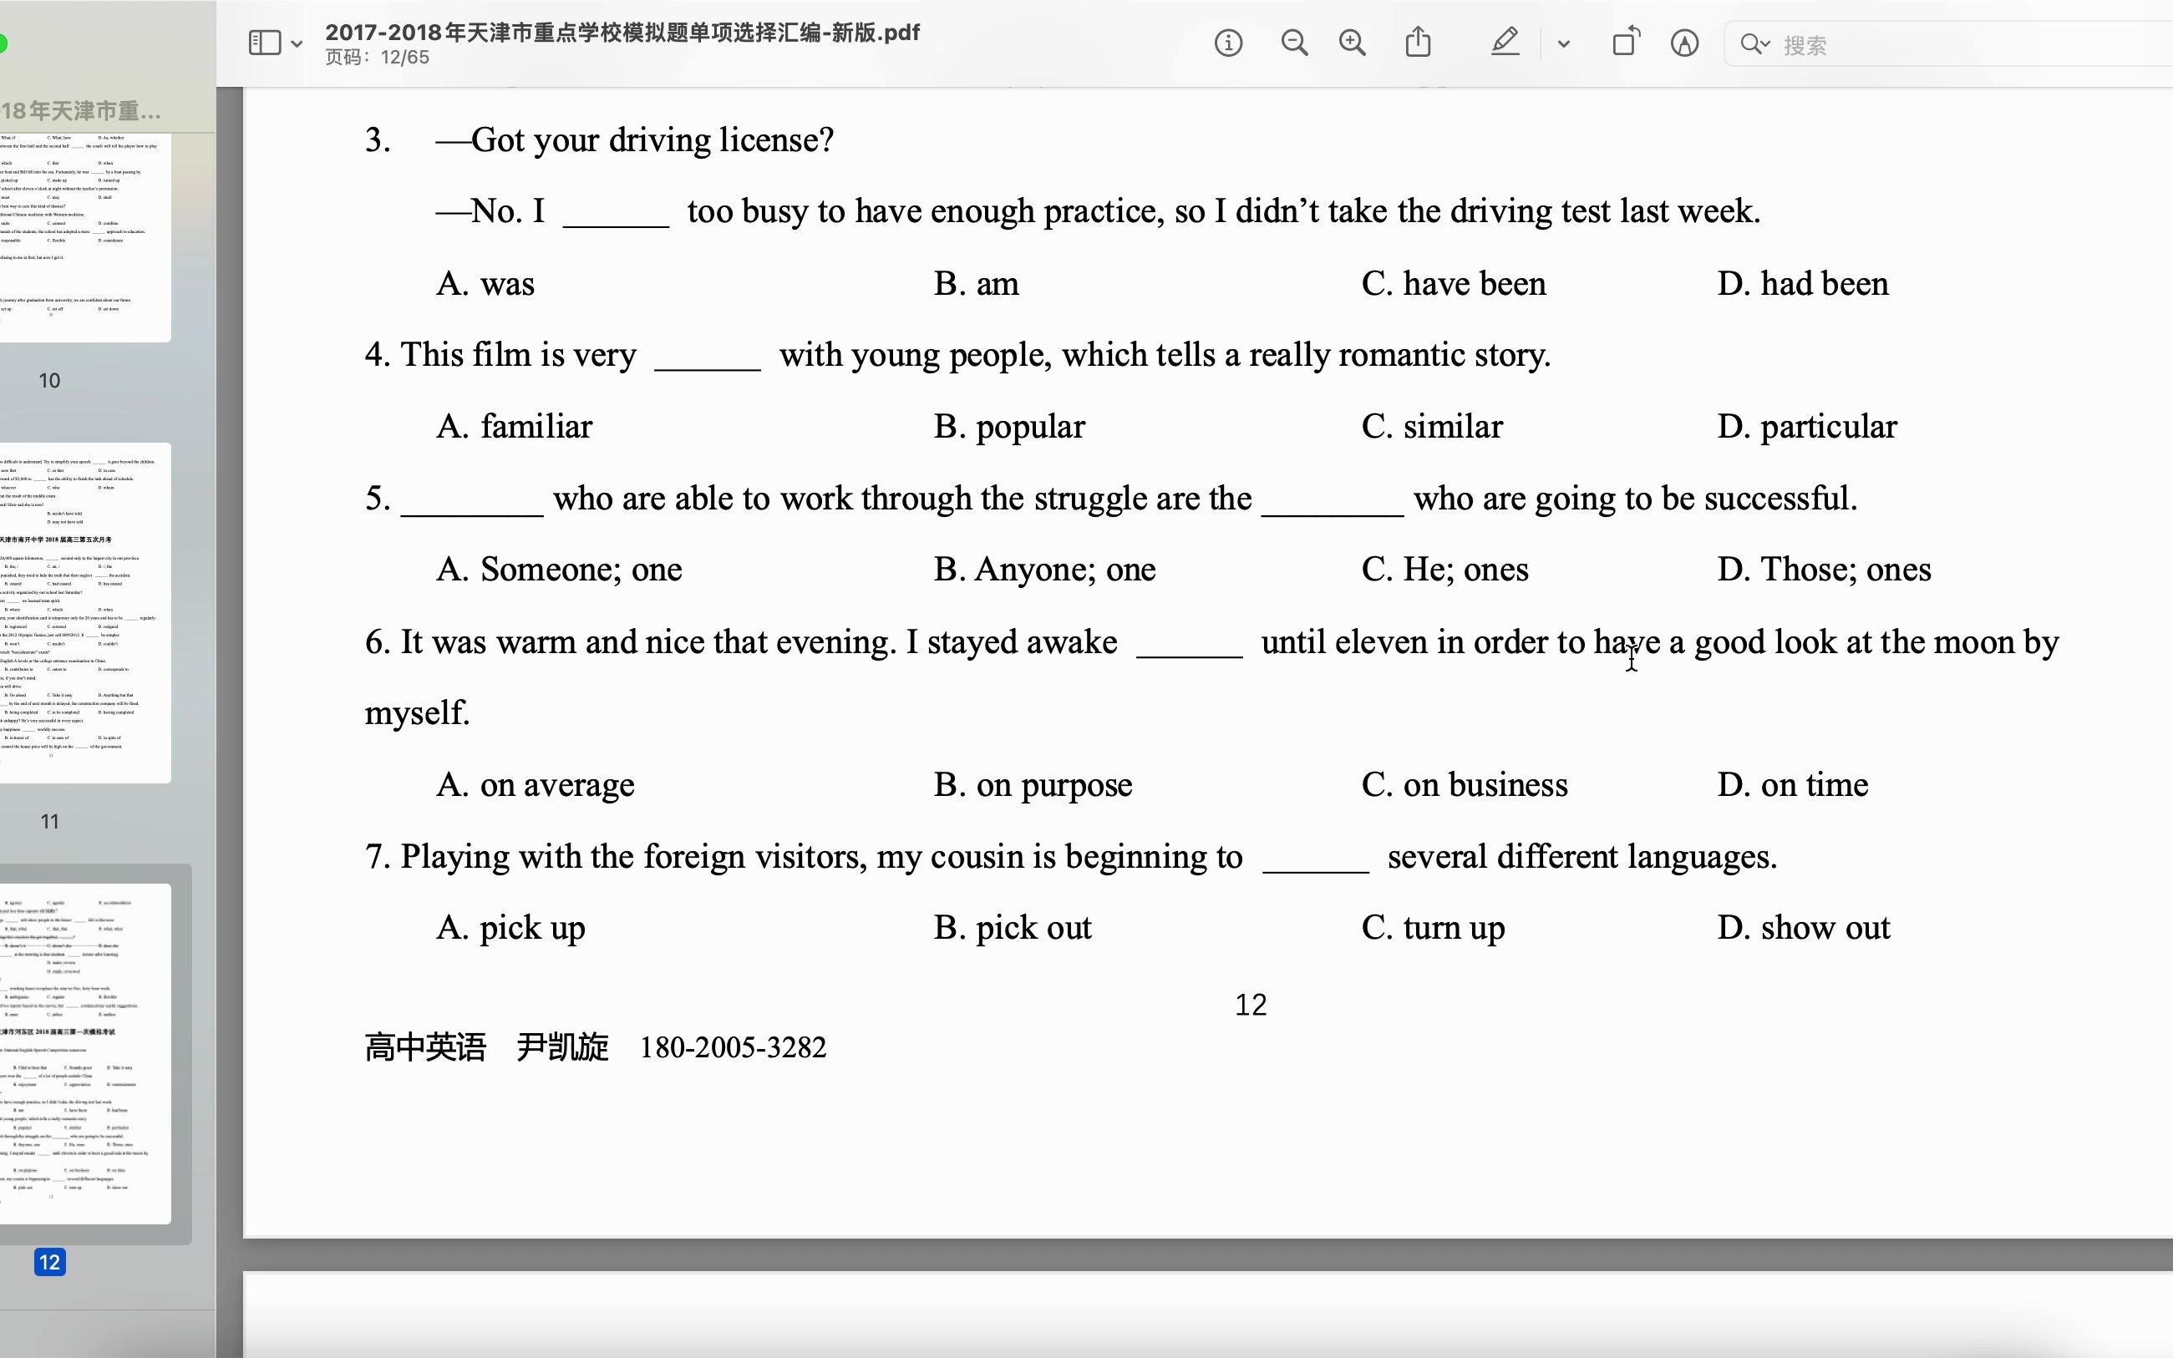This screenshot has height=1358, width=2173.
Task: Click the footer text 高中英语
Action: (x=425, y=1048)
